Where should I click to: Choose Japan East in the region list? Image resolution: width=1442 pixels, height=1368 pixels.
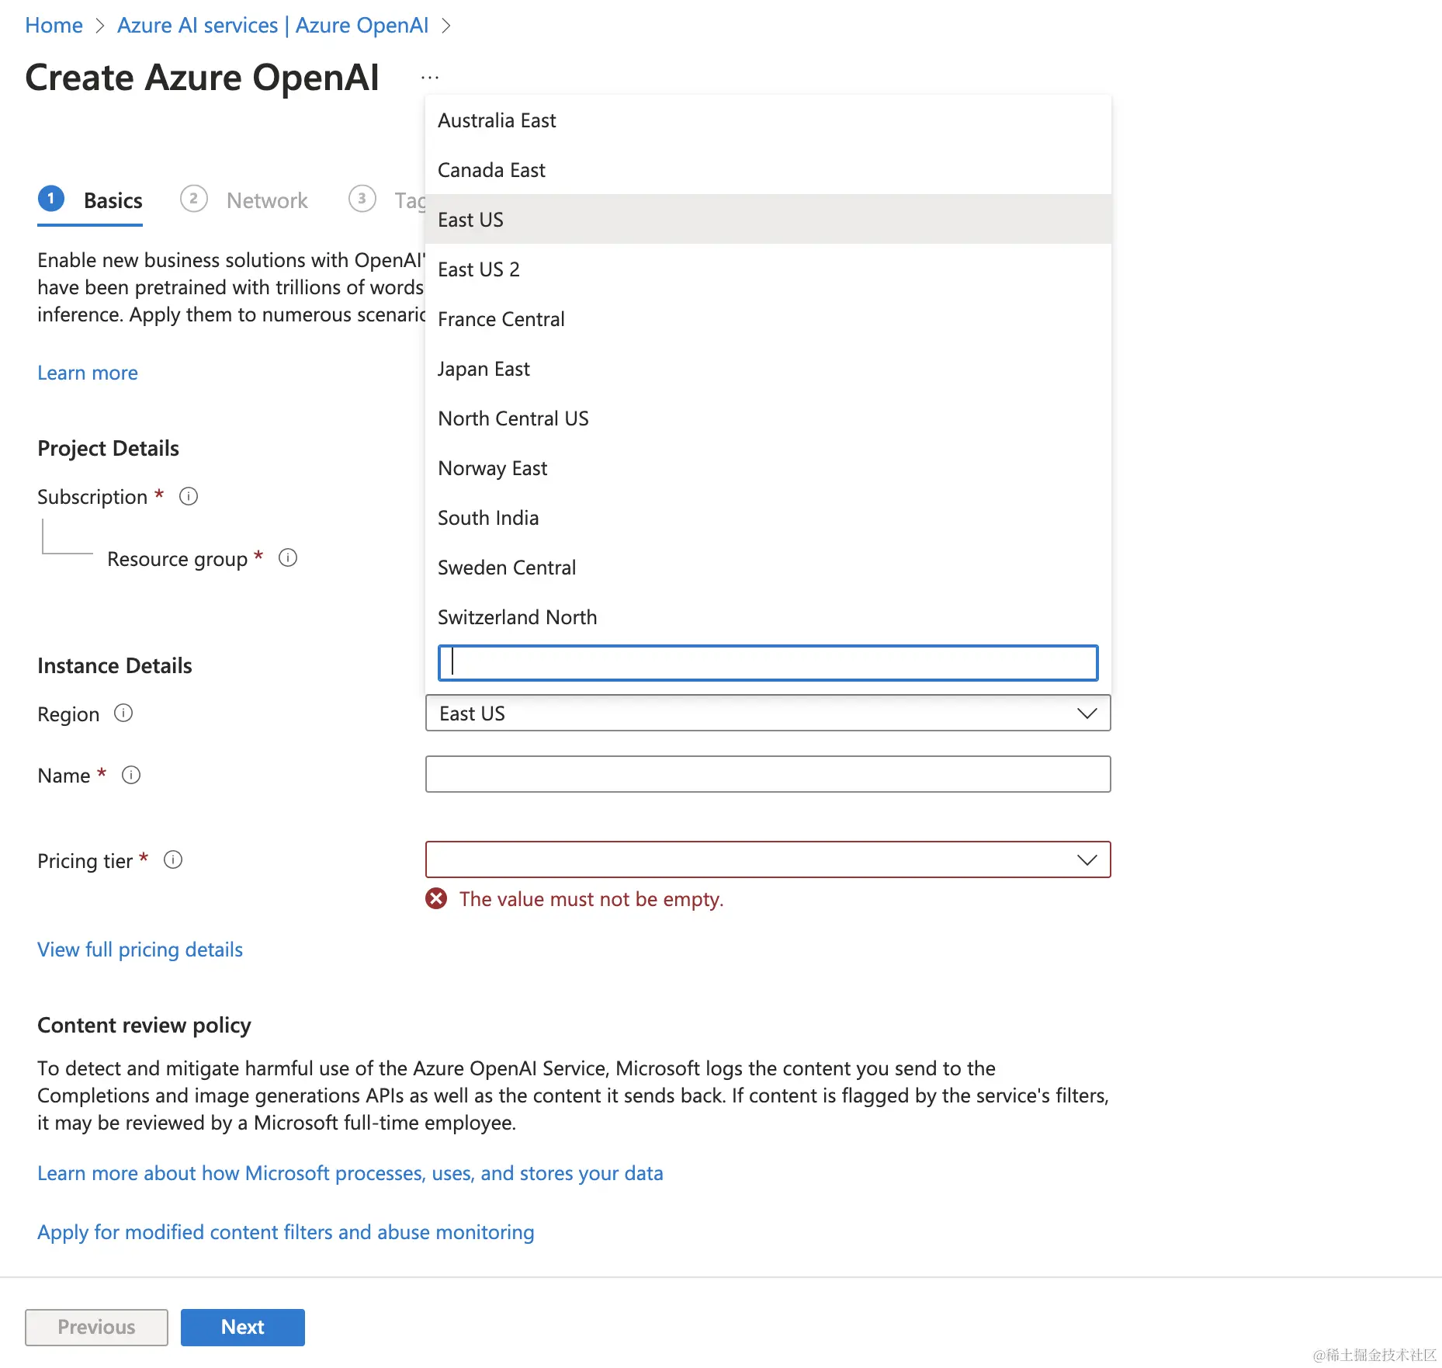[484, 369]
